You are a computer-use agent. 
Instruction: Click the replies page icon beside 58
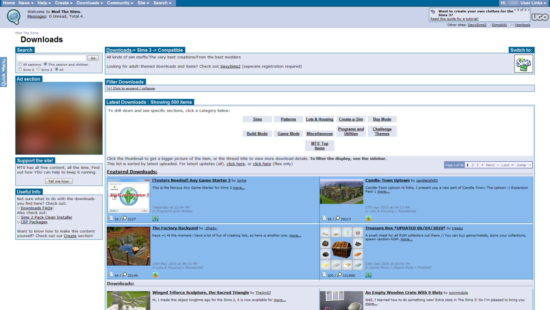coord(324,219)
